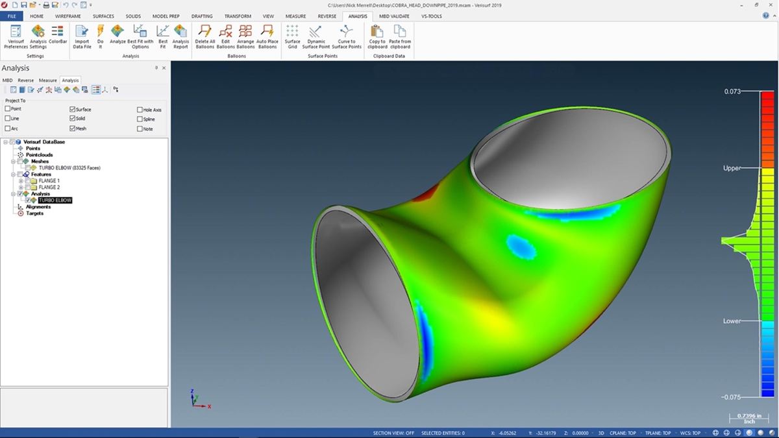Click the Upper tolerance marker on colorbar
The width and height of the screenshot is (779, 438).
click(x=732, y=168)
